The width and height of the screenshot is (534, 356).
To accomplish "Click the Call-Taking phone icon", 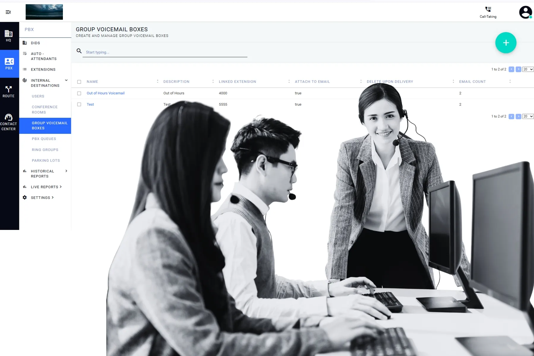I will (488, 9).
